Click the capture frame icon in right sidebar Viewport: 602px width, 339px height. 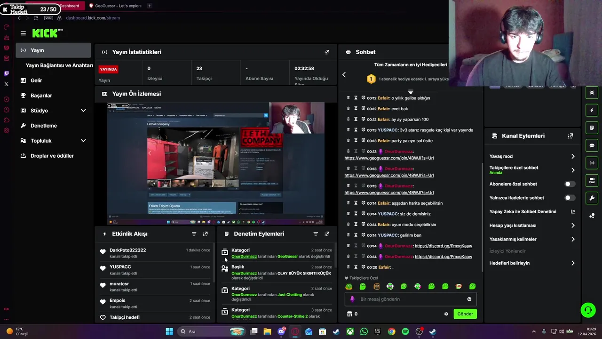[x=592, y=92]
